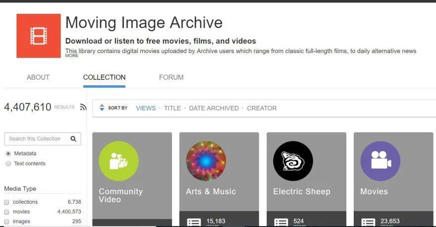Open the Movies purple camera icon
Screen dimensions: 436x227
381,161
